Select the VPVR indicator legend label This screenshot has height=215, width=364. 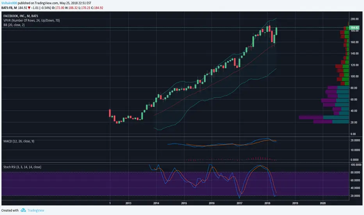pos(32,20)
